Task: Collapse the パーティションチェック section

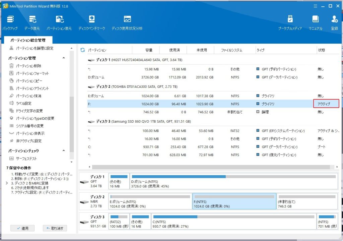Action: (x=64, y=151)
